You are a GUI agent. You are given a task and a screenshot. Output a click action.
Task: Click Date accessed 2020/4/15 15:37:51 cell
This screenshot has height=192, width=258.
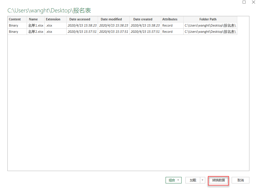[82, 32]
